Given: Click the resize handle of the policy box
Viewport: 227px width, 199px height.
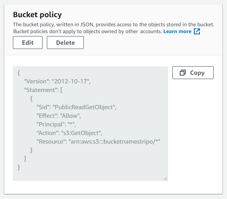Looking at the screenshot, I should pyautogui.click(x=166, y=178).
